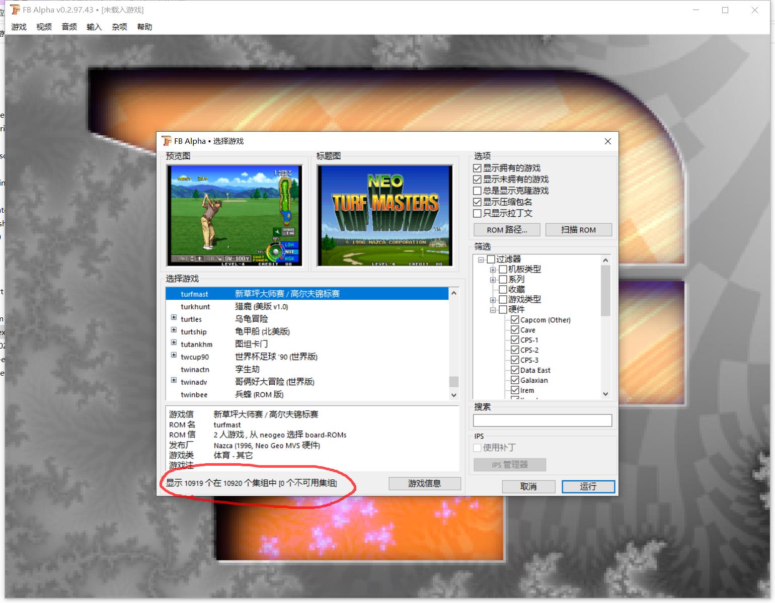This screenshot has height=603, width=775.
Task: Uncheck the Galaxian hardware filter
Action: 515,380
